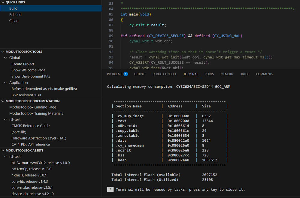Run Clean from Quick Links
Image resolution: width=300 pixels, height=198 pixels.
pyautogui.click(x=14, y=20)
